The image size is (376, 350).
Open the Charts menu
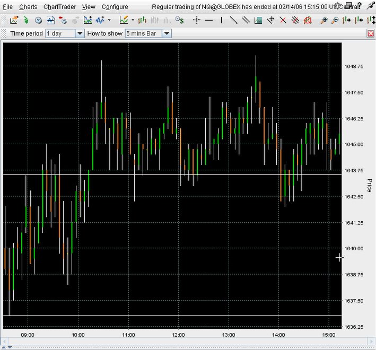click(x=28, y=7)
